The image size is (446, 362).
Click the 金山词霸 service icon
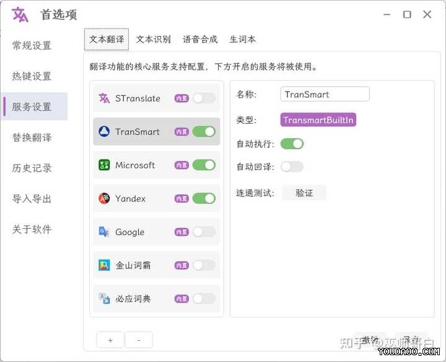(104, 265)
